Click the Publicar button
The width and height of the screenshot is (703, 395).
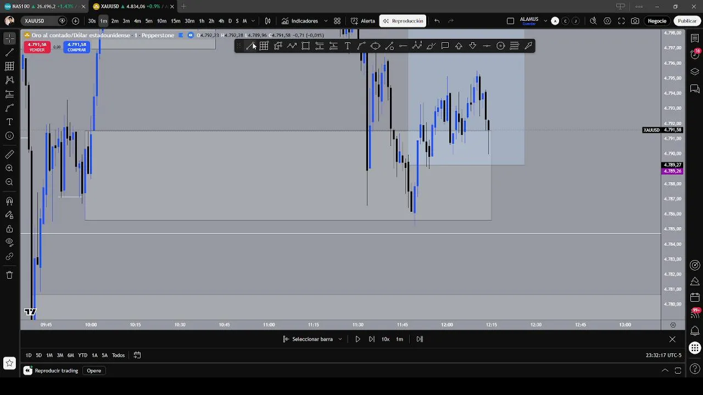[x=687, y=21]
